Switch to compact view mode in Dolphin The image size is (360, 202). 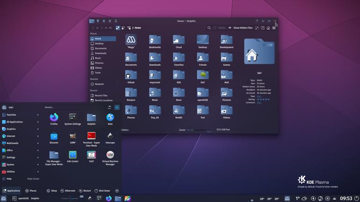coord(123,28)
